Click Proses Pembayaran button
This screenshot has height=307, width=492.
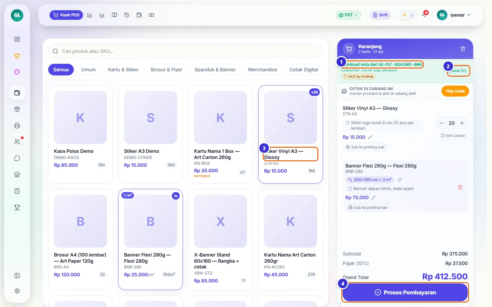tap(405, 292)
